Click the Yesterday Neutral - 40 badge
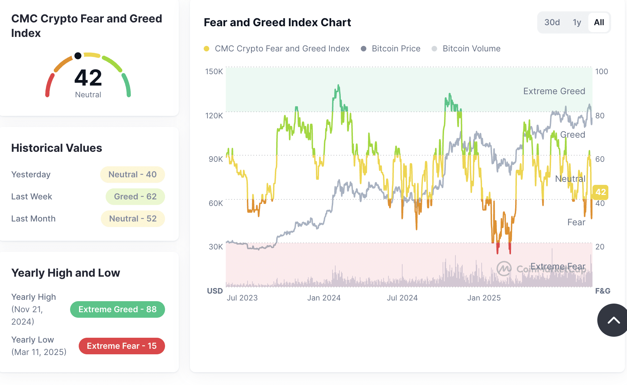 (x=133, y=175)
